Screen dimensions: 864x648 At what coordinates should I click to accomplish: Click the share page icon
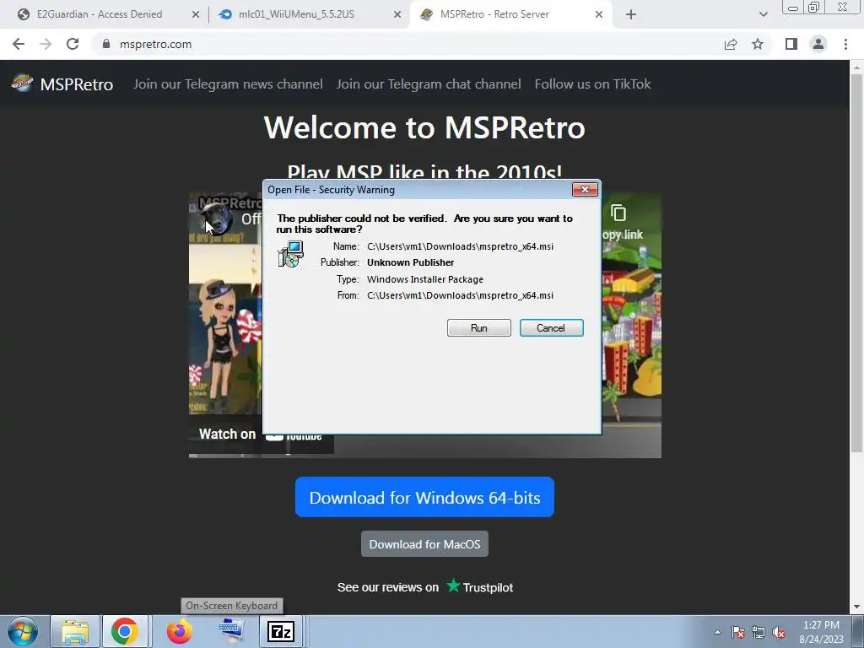coord(731,44)
